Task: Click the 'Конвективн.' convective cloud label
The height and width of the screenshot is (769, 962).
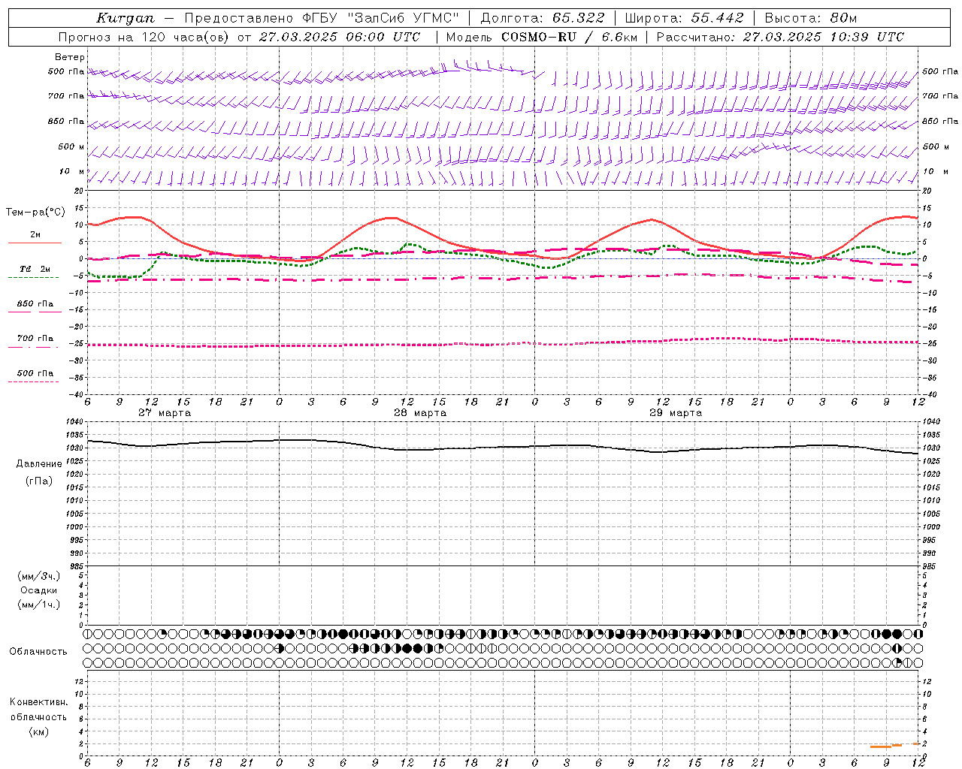Action: coord(39,702)
